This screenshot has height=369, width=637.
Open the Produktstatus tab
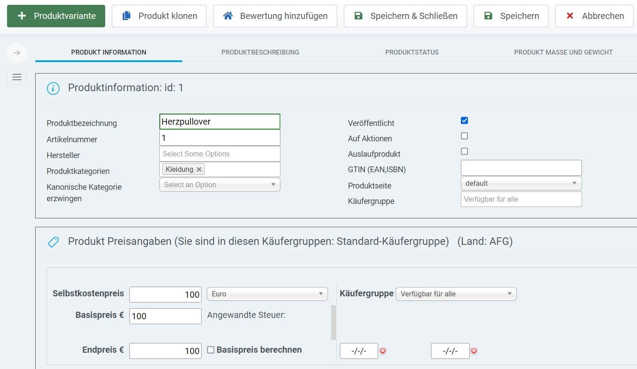pos(412,52)
